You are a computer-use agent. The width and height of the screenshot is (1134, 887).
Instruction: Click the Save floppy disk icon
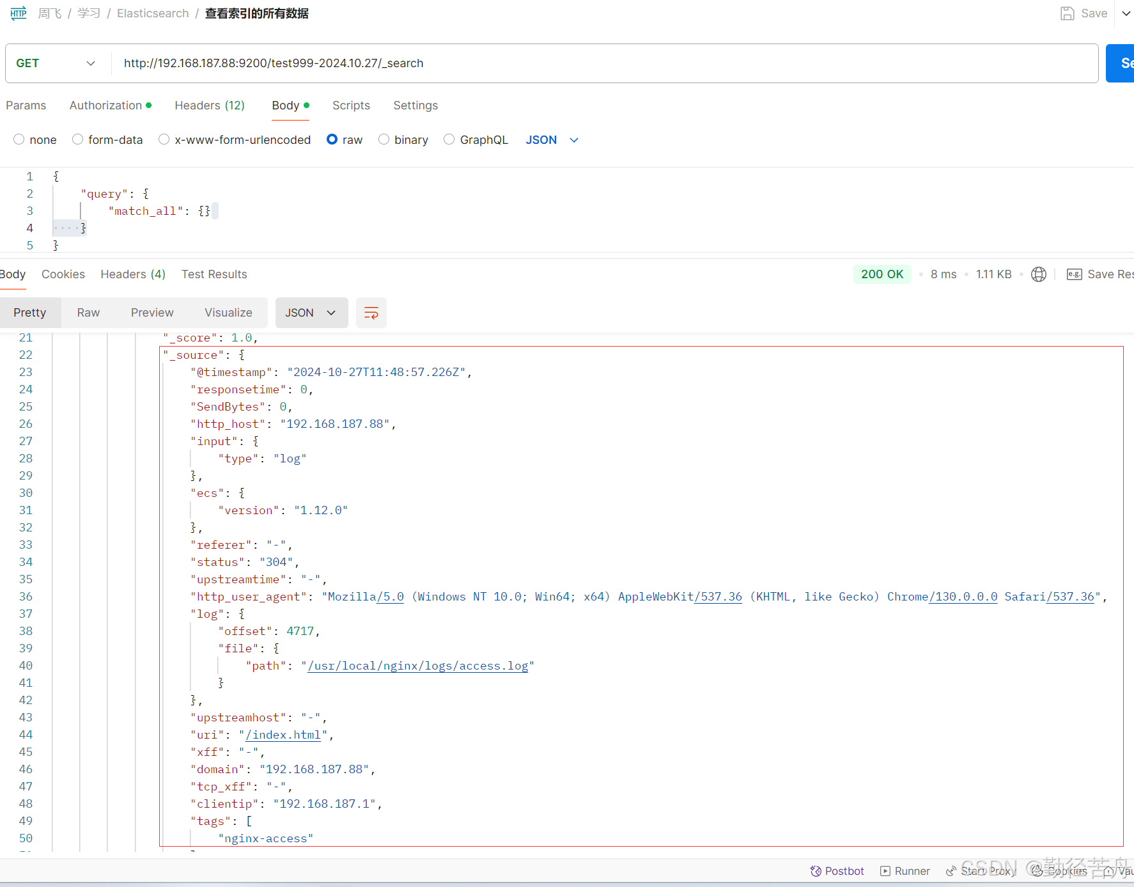1067,13
